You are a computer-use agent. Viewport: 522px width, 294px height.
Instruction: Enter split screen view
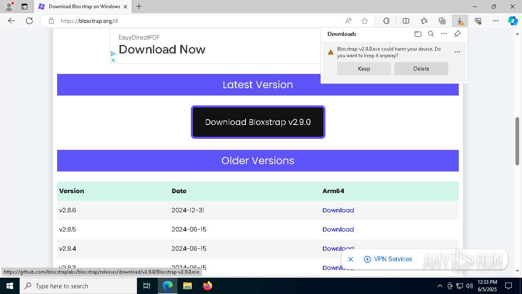pyautogui.click(x=406, y=21)
